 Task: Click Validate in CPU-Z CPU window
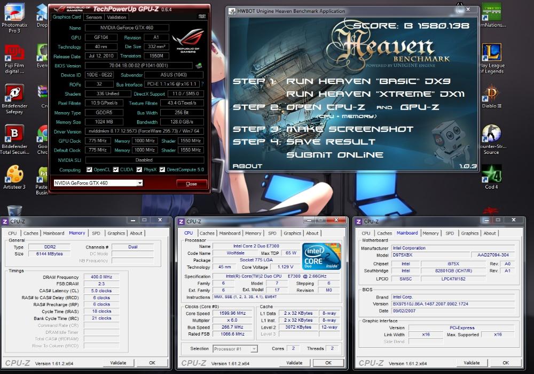pos(294,363)
